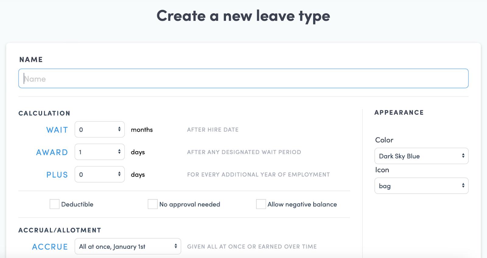Expand the Icon dropdown showing bag

(x=421, y=186)
